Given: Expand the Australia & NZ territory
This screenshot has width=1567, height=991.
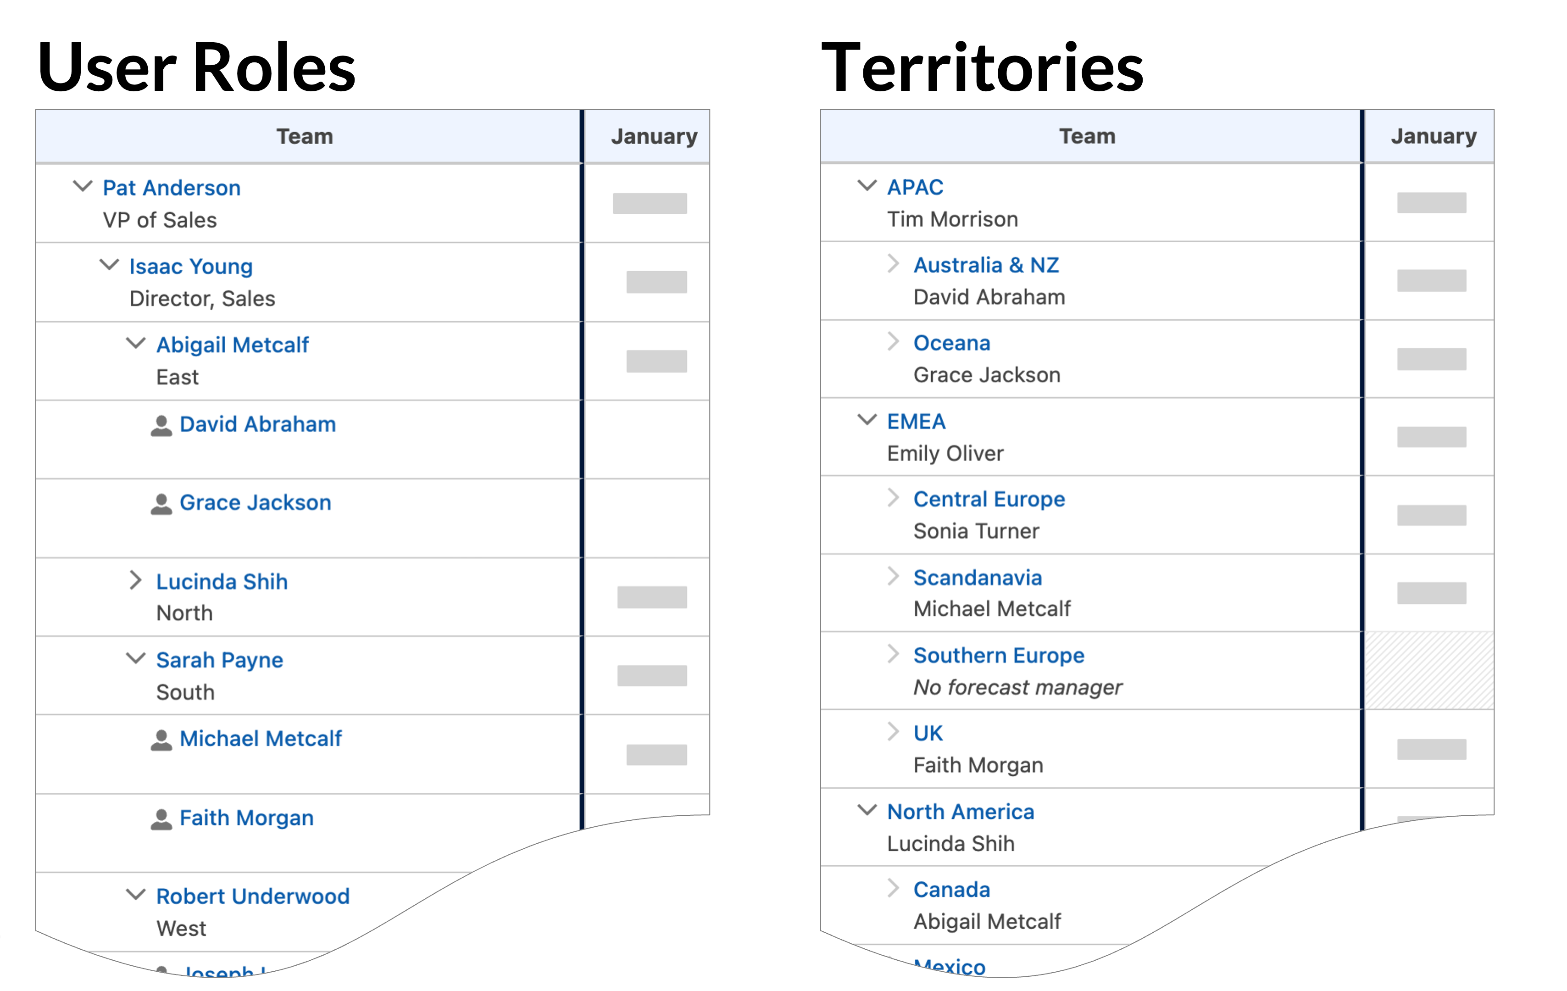Looking at the screenshot, I should (x=892, y=264).
